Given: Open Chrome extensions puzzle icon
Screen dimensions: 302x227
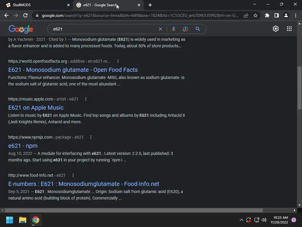Looking at the screenshot, I should click(267, 15).
